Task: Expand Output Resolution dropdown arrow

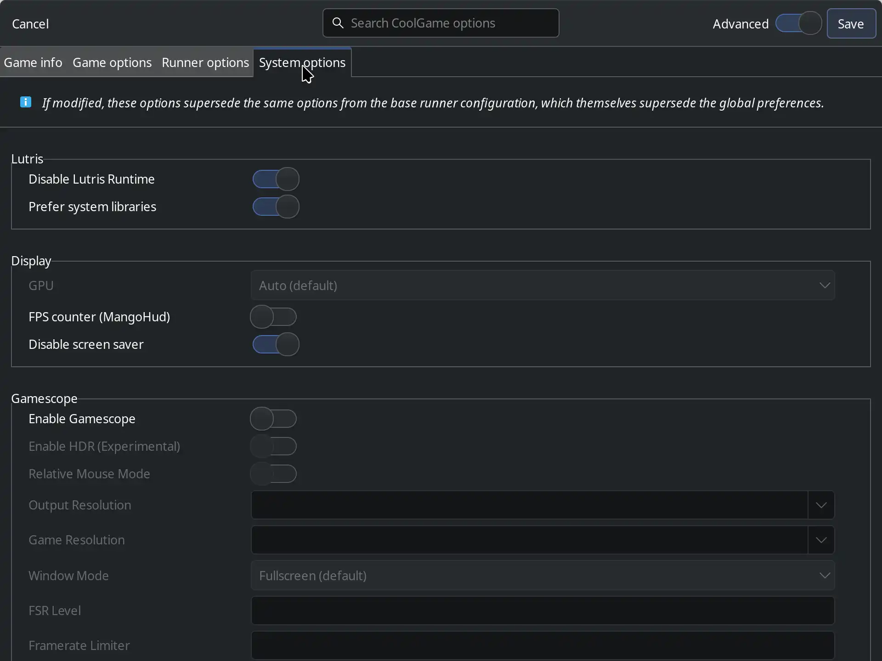Action: [821, 505]
